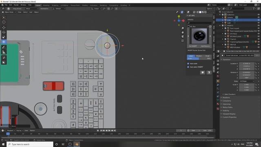This screenshot has width=261, height=147.
Task: Open the Object Data green triangle tab
Action: point(218,100)
